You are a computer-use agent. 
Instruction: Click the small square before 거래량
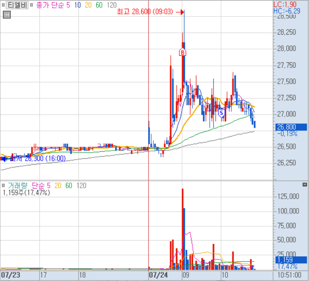click(x=3, y=186)
